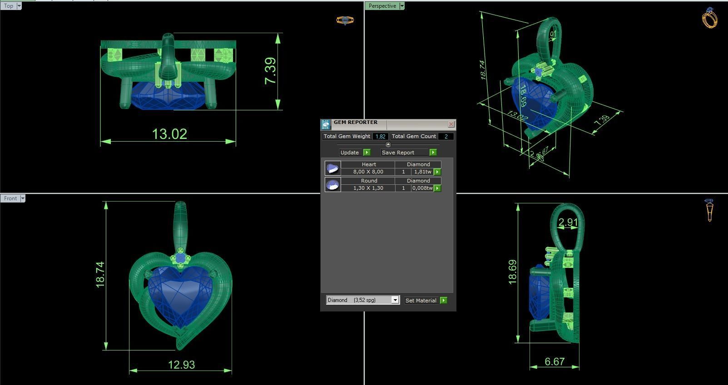Screen dimensions: 728x385
Task: Click the Total Gem Count value 2
Action: [x=446, y=136]
